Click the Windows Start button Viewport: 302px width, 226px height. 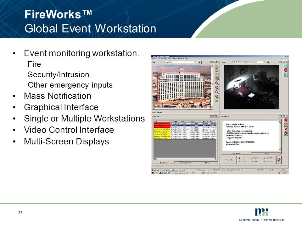click(154, 173)
